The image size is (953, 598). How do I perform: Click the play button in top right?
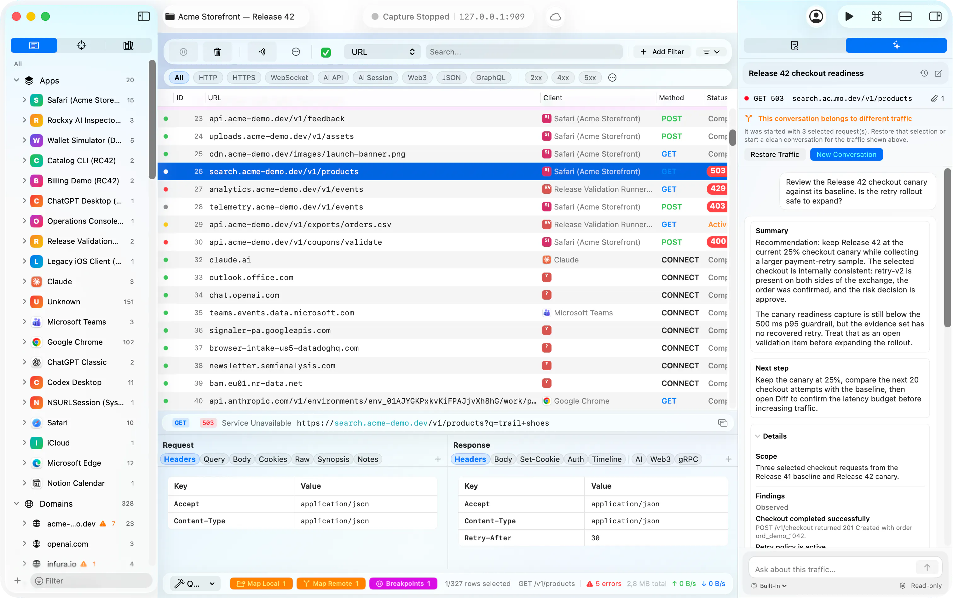849,17
